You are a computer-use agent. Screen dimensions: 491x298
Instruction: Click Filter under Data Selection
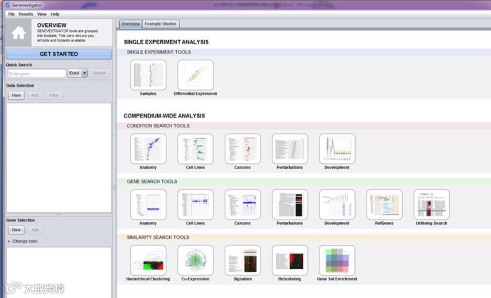(x=54, y=95)
